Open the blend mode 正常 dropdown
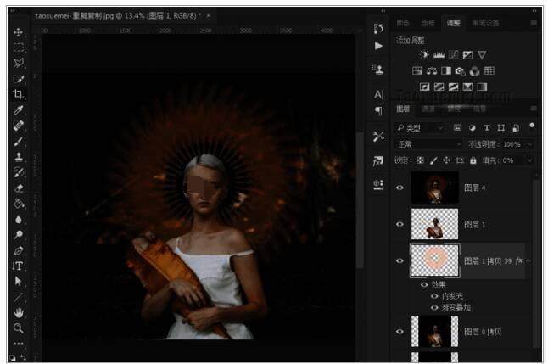 click(428, 144)
